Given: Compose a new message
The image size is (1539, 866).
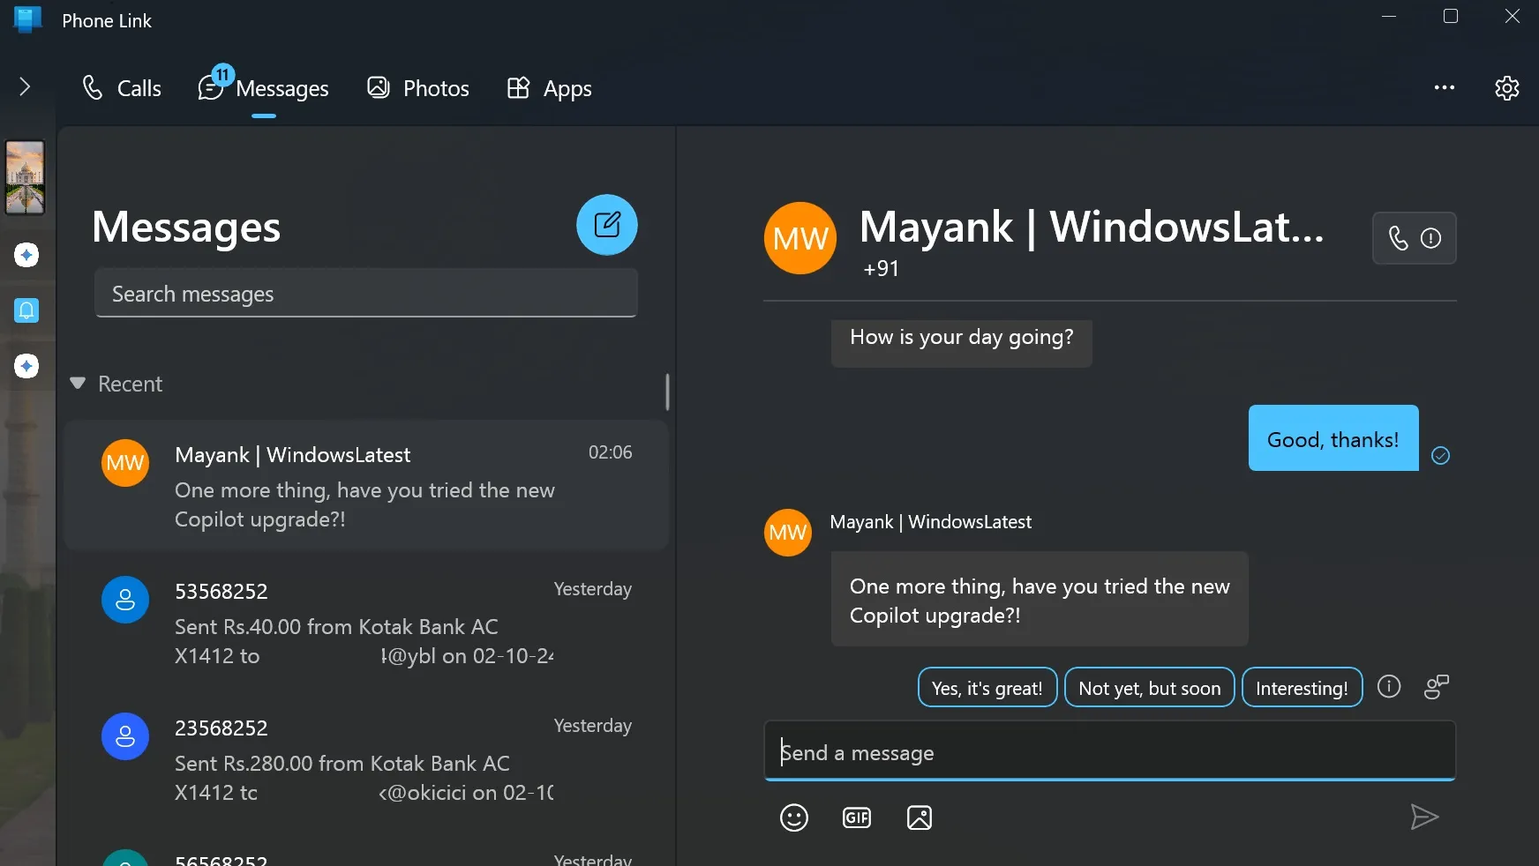Looking at the screenshot, I should point(607,225).
